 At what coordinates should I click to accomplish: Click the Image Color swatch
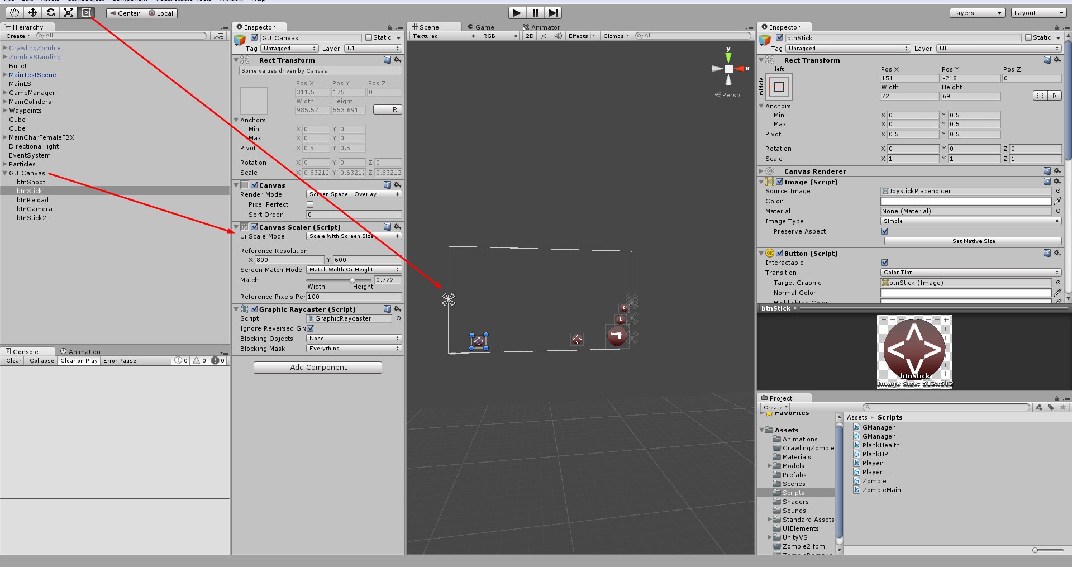966,201
